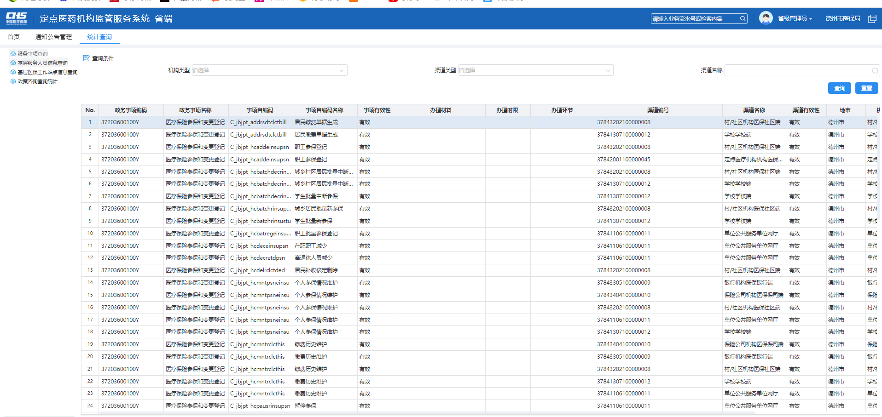Image resolution: width=882 pixels, height=417 pixels.
Task: Select 基层服务人员信息查询 in the sidebar
Action: [42, 63]
